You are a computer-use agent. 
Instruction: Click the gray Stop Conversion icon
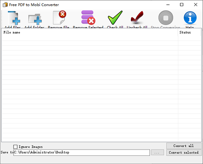[x=166, y=18]
